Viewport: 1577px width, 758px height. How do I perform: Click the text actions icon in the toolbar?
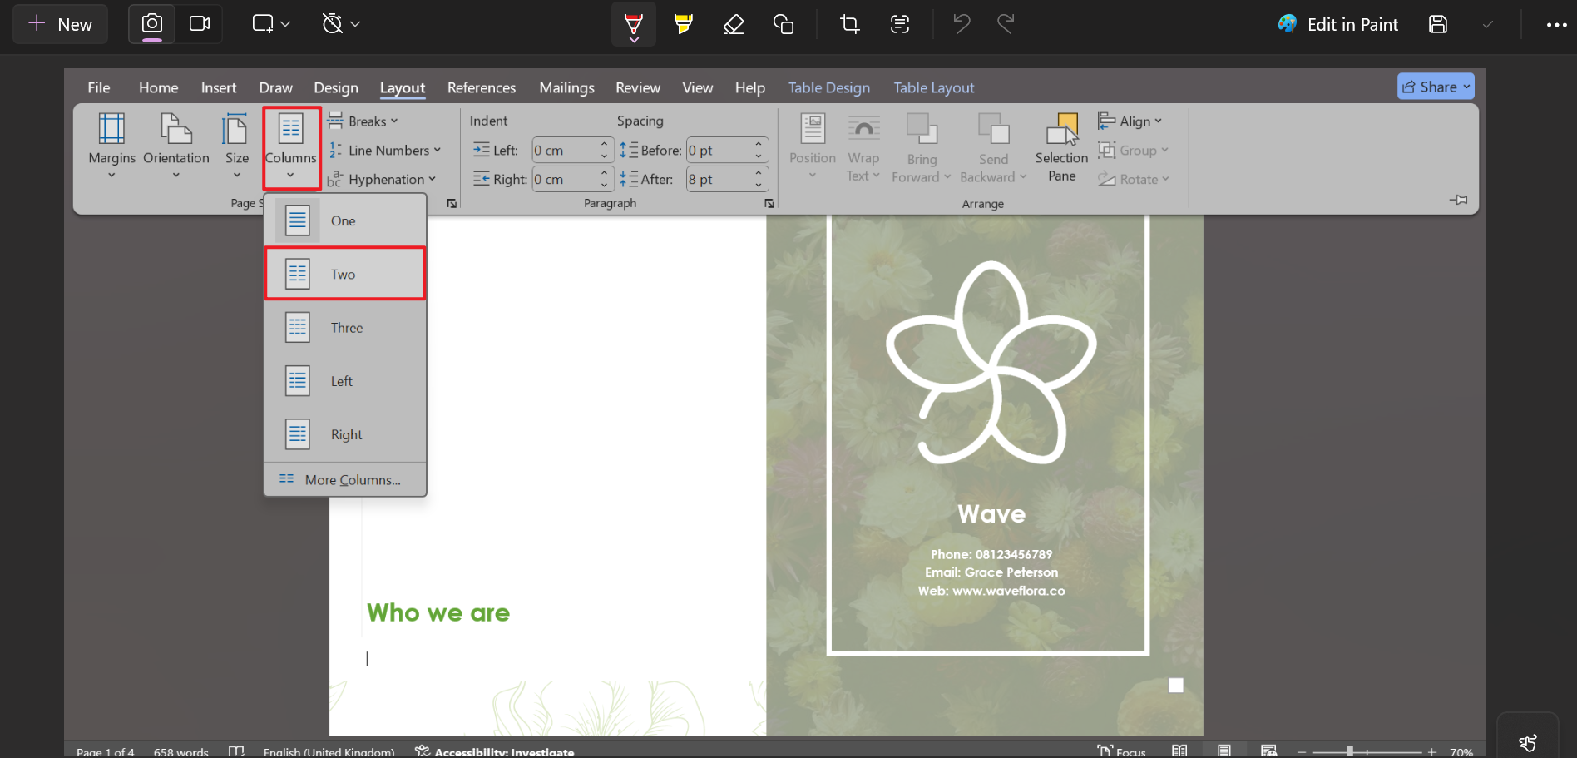(x=899, y=24)
